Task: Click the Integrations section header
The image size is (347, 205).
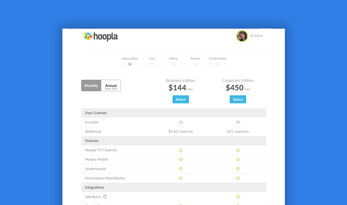Action: click(x=95, y=187)
